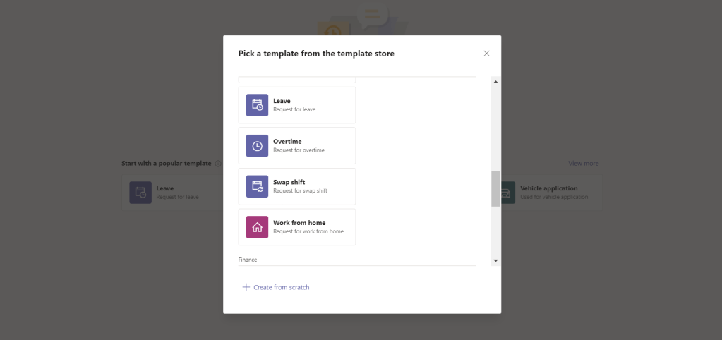Click the template list scrollbar thumb

pos(495,188)
